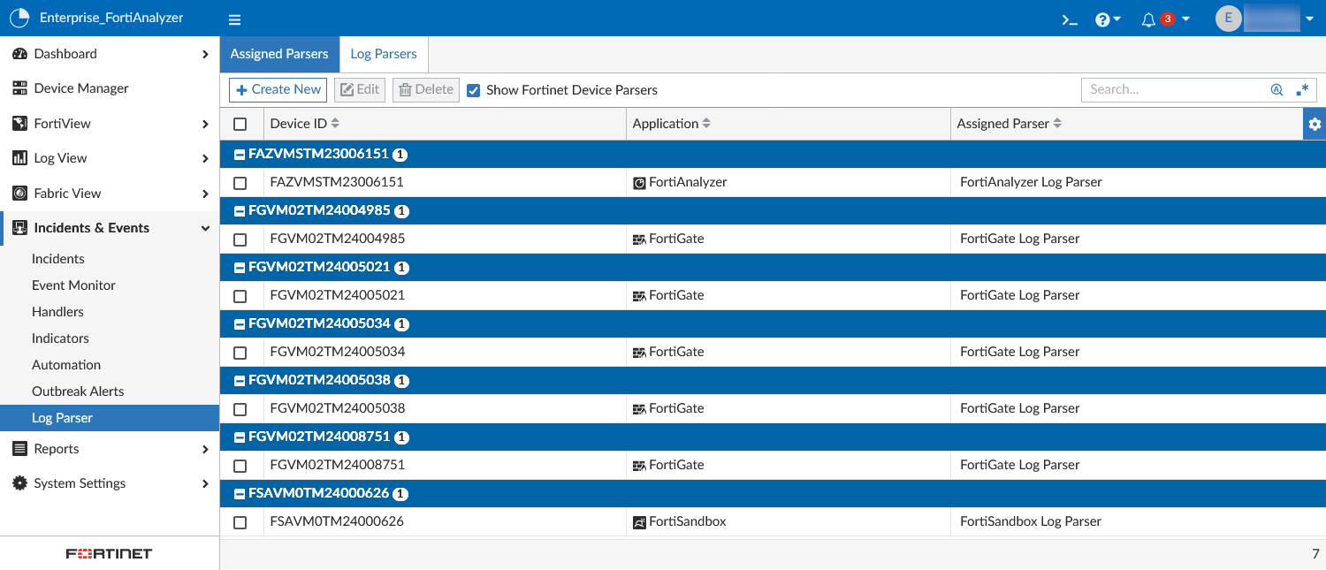Screen dimensions: 1326x570
Task: Select checkbox for FSAVM0TM24000626 row
Action: click(240, 522)
